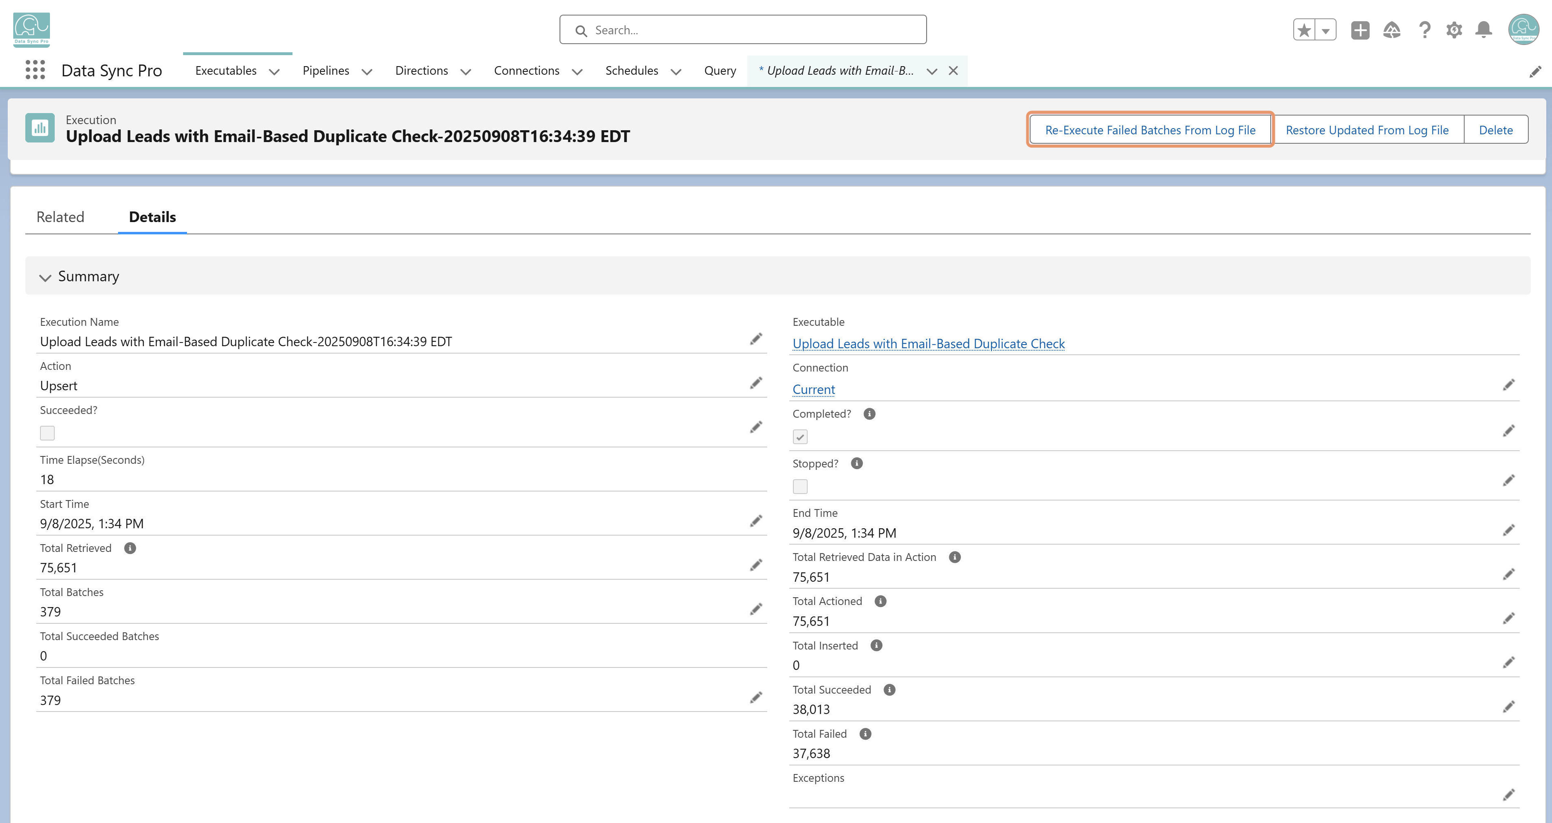Show info tooltip for Stopped?
1552x823 pixels.
pyautogui.click(x=857, y=463)
